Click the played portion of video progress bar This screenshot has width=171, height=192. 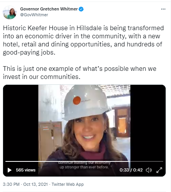point(68,161)
